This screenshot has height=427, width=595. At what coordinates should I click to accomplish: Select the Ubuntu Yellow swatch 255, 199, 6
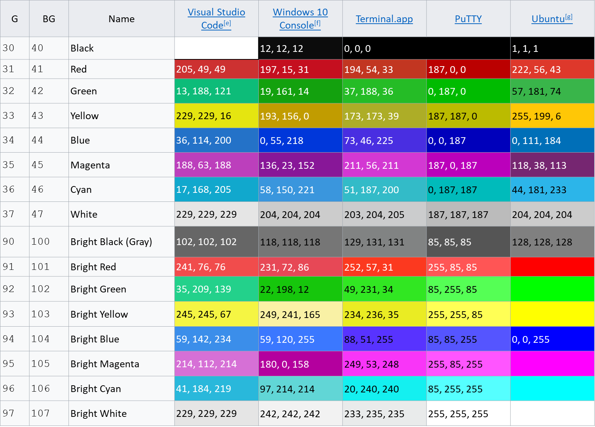tap(552, 116)
